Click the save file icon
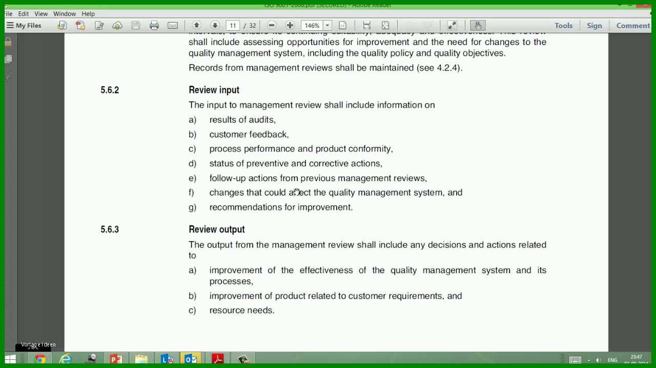Viewport: 656px width, 368px height. pyautogui.click(x=136, y=25)
